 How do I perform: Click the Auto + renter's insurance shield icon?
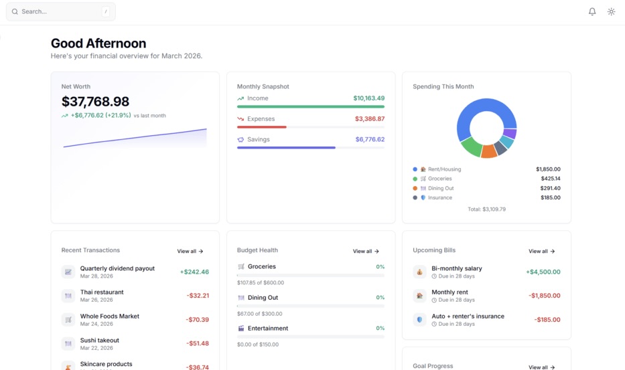[419, 320]
